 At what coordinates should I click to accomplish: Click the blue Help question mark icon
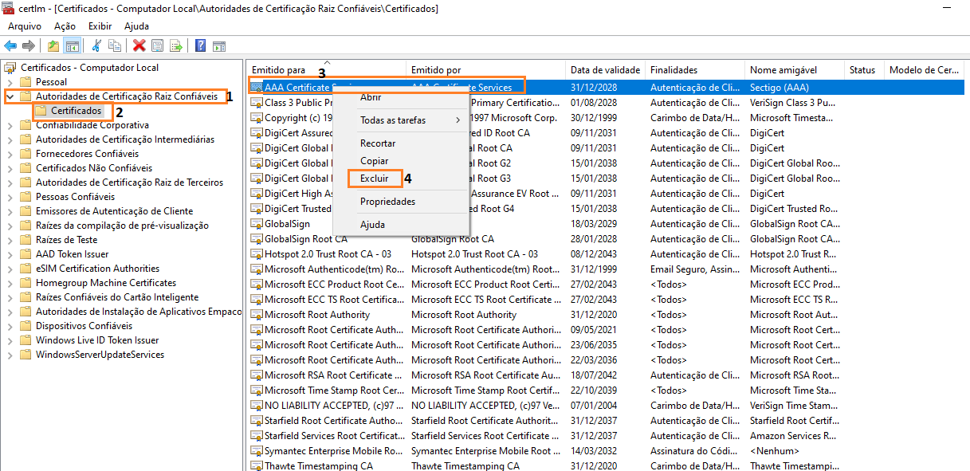click(200, 45)
